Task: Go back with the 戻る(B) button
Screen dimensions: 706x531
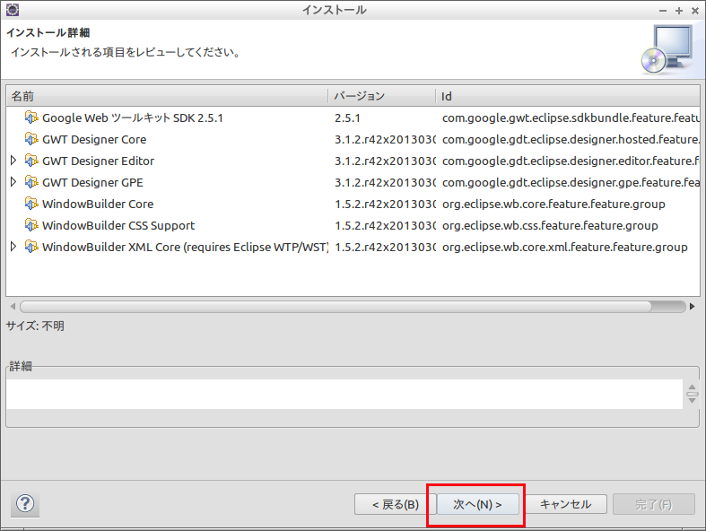Action: tap(395, 504)
